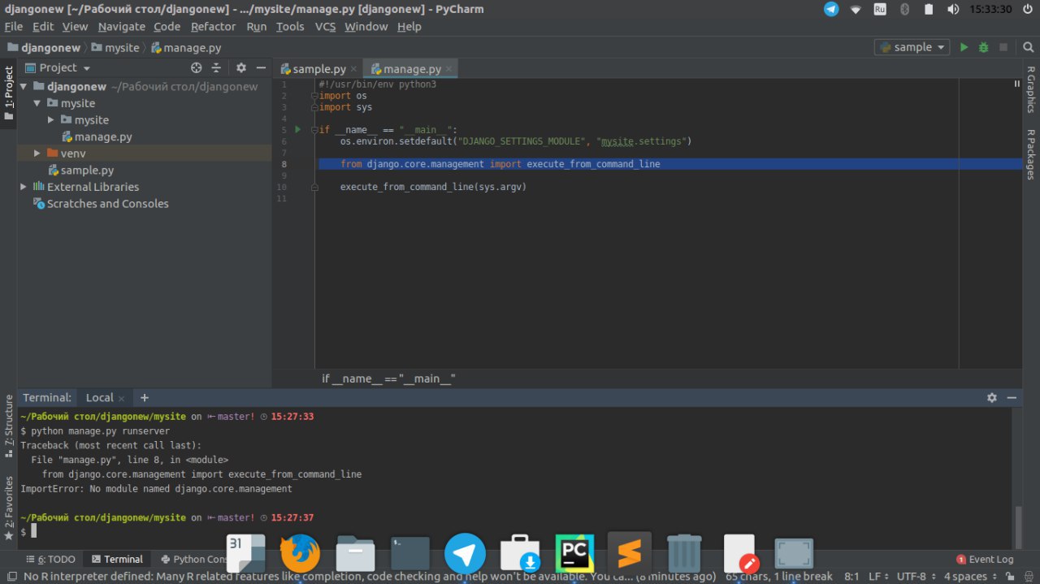
Task: Close the manage.py editor tab
Action: tap(448, 69)
